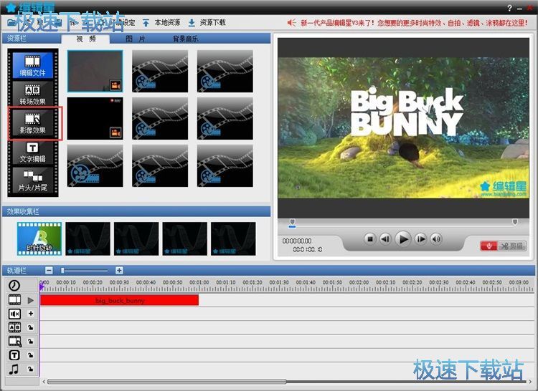Open the 片头/片尾 intro and outro panel
Screen dimensions: 538x391
coord(32,180)
